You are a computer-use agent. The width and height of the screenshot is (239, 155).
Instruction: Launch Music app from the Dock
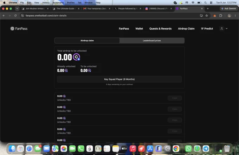(133, 148)
